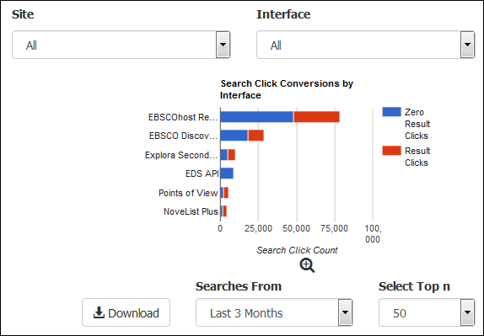
Task: Click the 'Result Clicks' legend text beside red swatch
Action: click(417, 157)
